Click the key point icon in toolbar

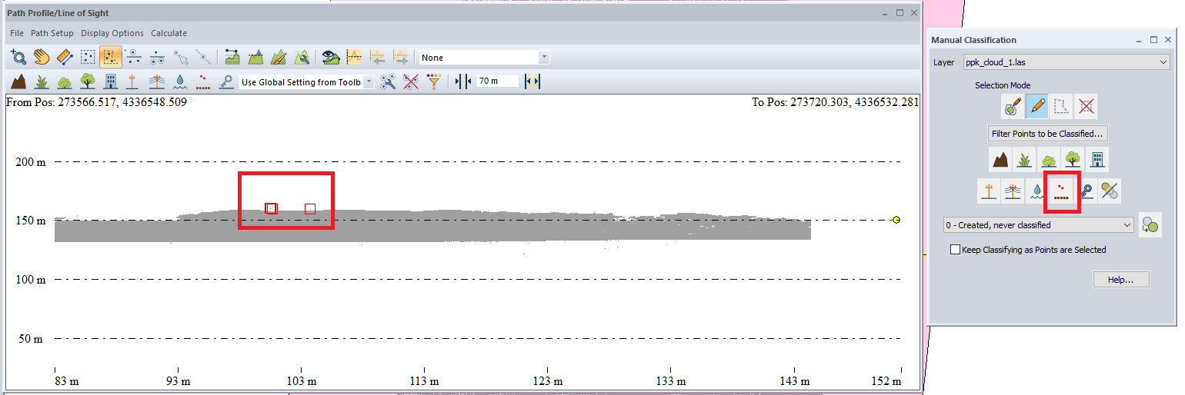click(226, 81)
